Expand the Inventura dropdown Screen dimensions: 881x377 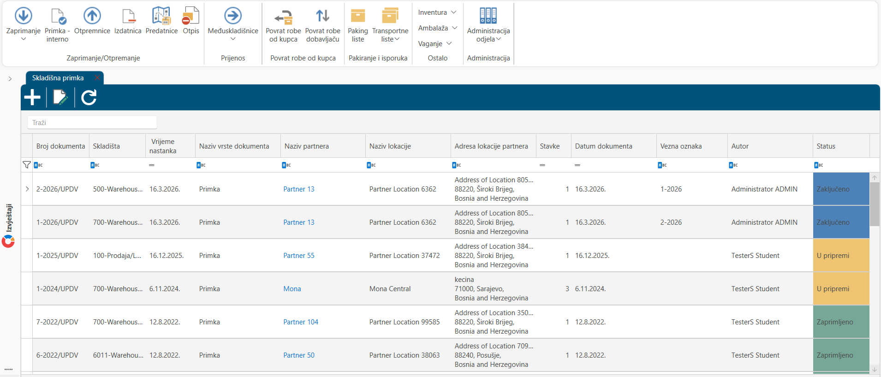click(x=437, y=12)
